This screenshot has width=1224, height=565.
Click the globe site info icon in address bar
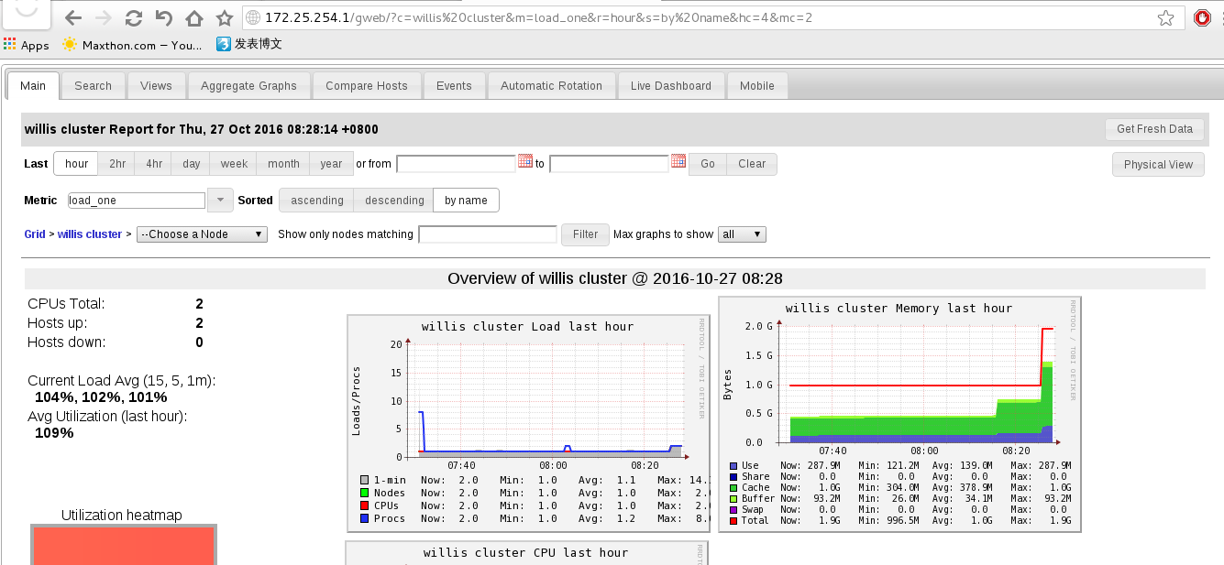[x=254, y=18]
